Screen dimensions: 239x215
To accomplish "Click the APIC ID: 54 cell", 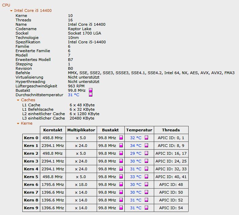I will [x=171, y=208].
